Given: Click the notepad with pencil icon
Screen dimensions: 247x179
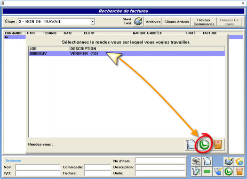Looking at the screenshot, I should [x=196, y=171].
